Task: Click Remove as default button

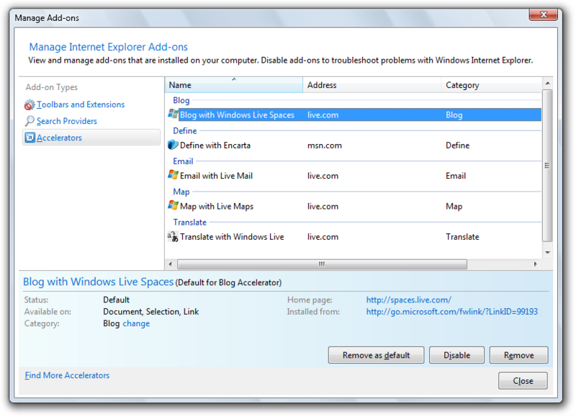Action: tap(376, 355)
